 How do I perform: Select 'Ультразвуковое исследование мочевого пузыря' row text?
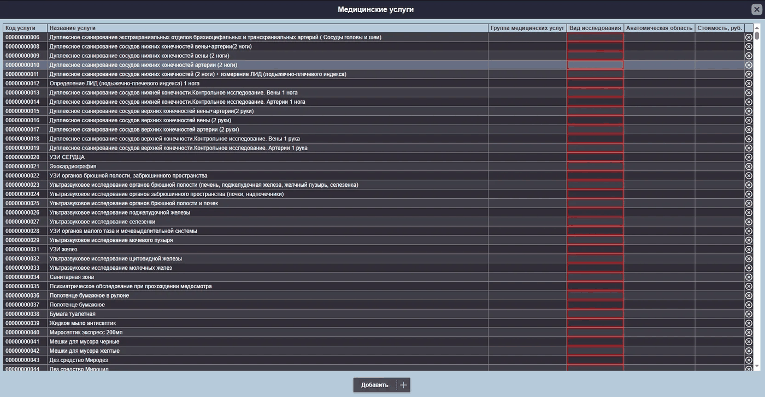[x=111, y=240]
